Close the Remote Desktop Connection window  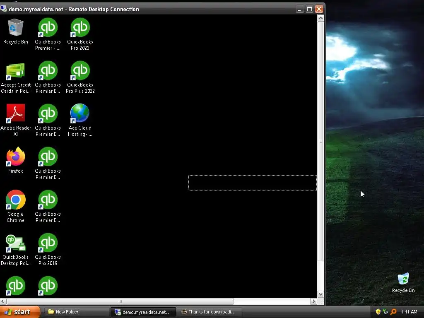(x=319, y=9)
